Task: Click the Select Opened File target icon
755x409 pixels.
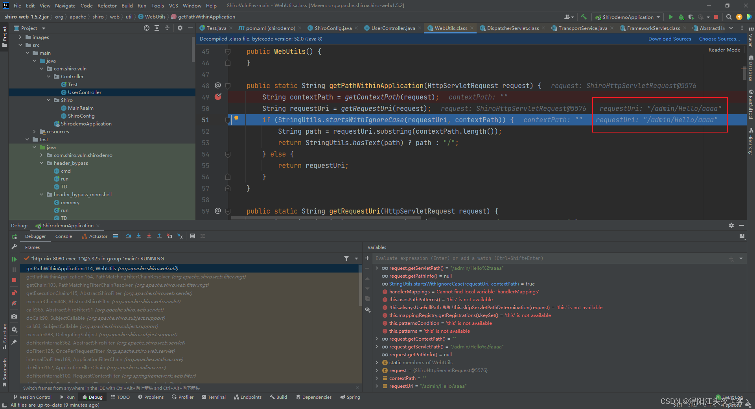Action: [x=147, y=28]
